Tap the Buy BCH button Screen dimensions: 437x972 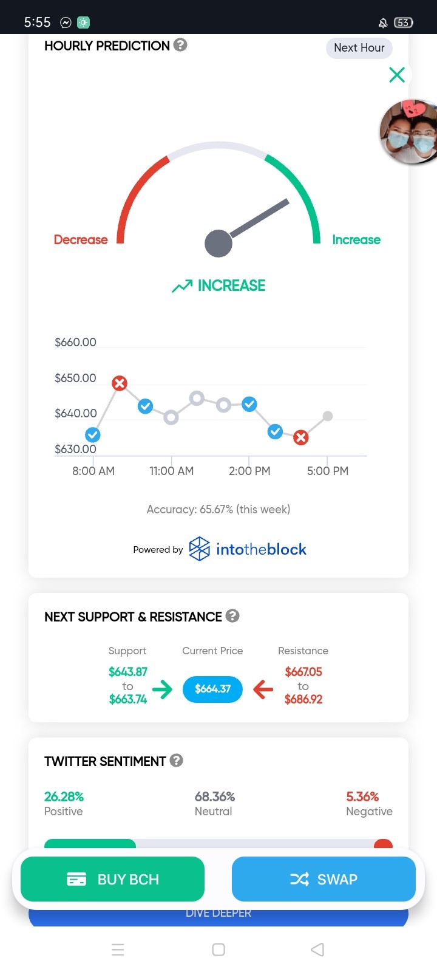click(x=113, y=879)
